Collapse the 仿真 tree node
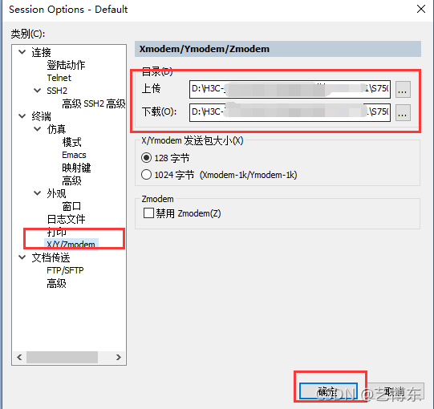The width and height of the screenshot is (434, 409). pyautogui.click(x=38, y=128)
